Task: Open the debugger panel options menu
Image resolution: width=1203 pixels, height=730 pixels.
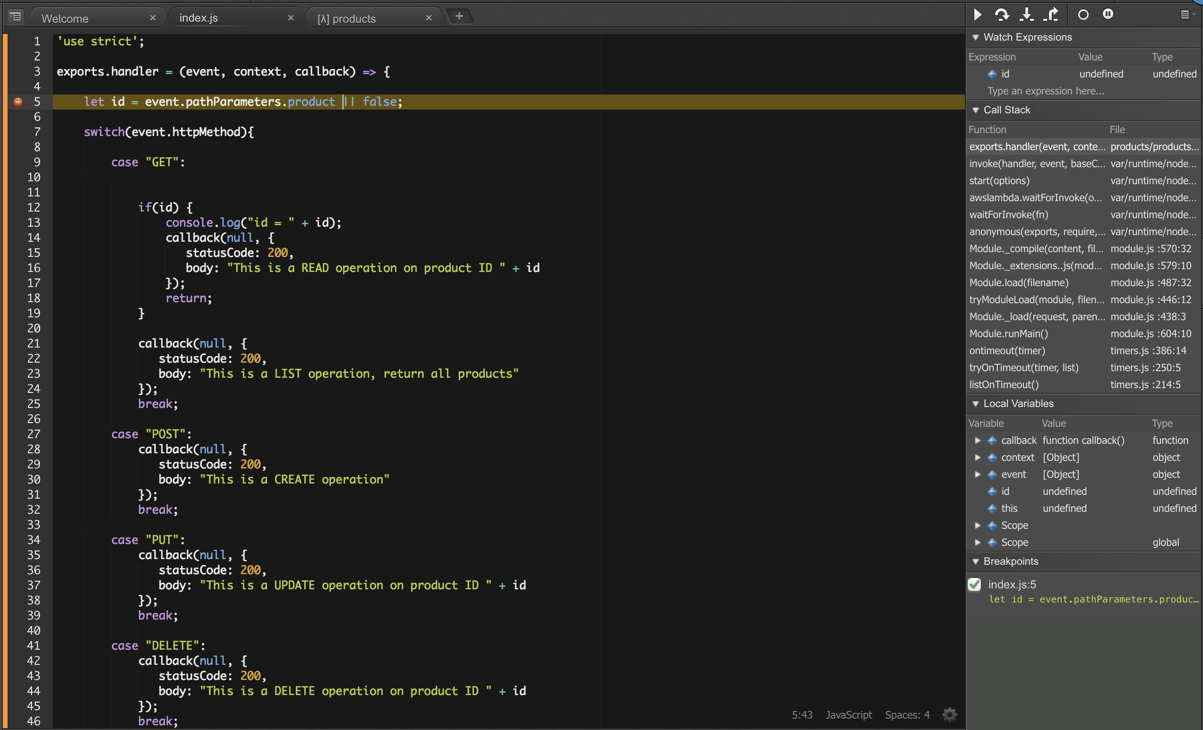Action: click(1187, 15)
